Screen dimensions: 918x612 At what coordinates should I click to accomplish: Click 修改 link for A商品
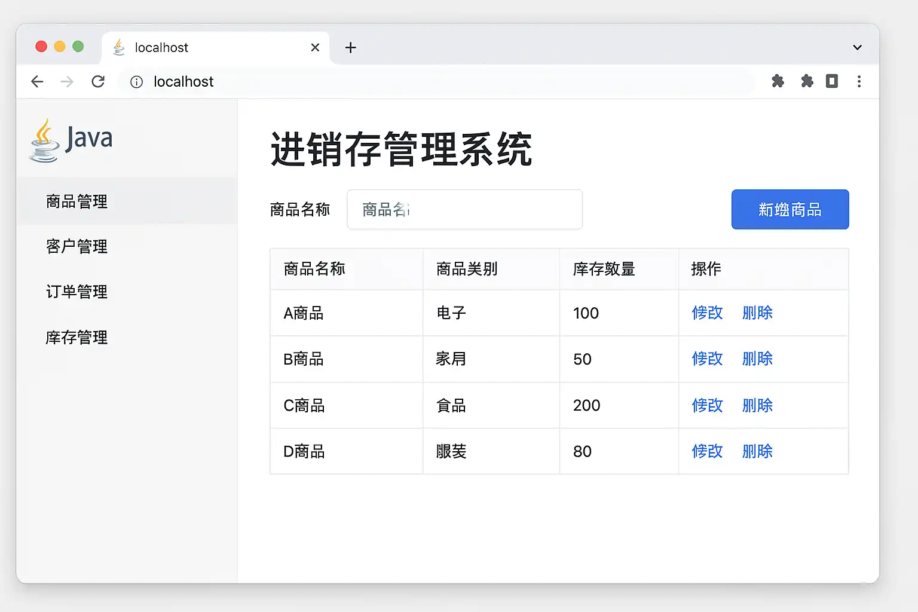707,313
